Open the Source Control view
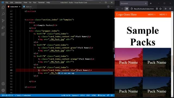This screenshot has width=174, height=98. (3, 21)
